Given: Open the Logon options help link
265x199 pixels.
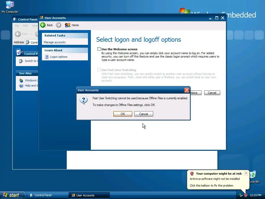Looking at the screenshot, I should click(58, 57).
